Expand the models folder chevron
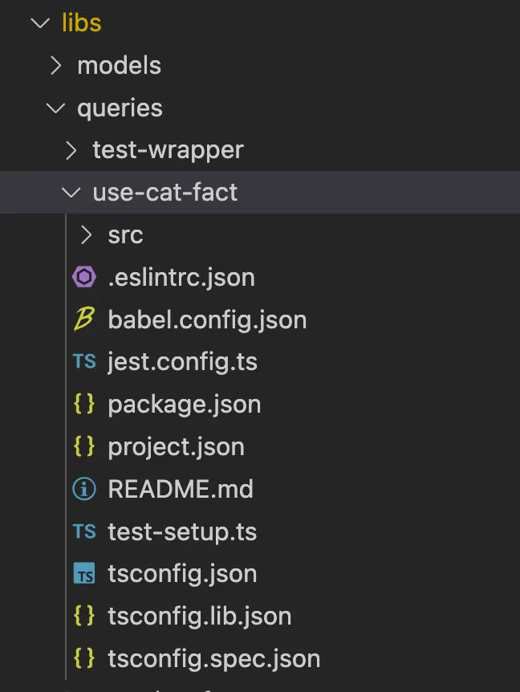 (x=55, y=66)
